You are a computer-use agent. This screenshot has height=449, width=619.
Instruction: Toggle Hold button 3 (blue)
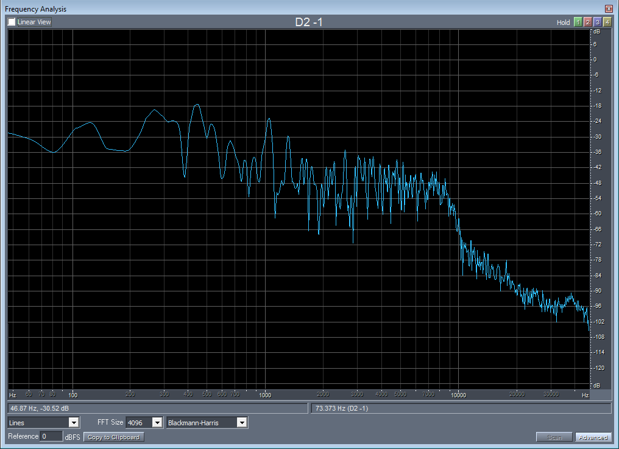[598, 22]
